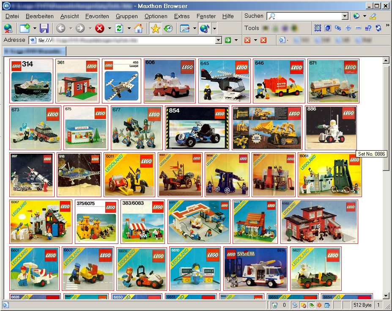Screen dimensions: 392x311
Task: Click the green Go arrow beside address bar
Action: [228, 40]
